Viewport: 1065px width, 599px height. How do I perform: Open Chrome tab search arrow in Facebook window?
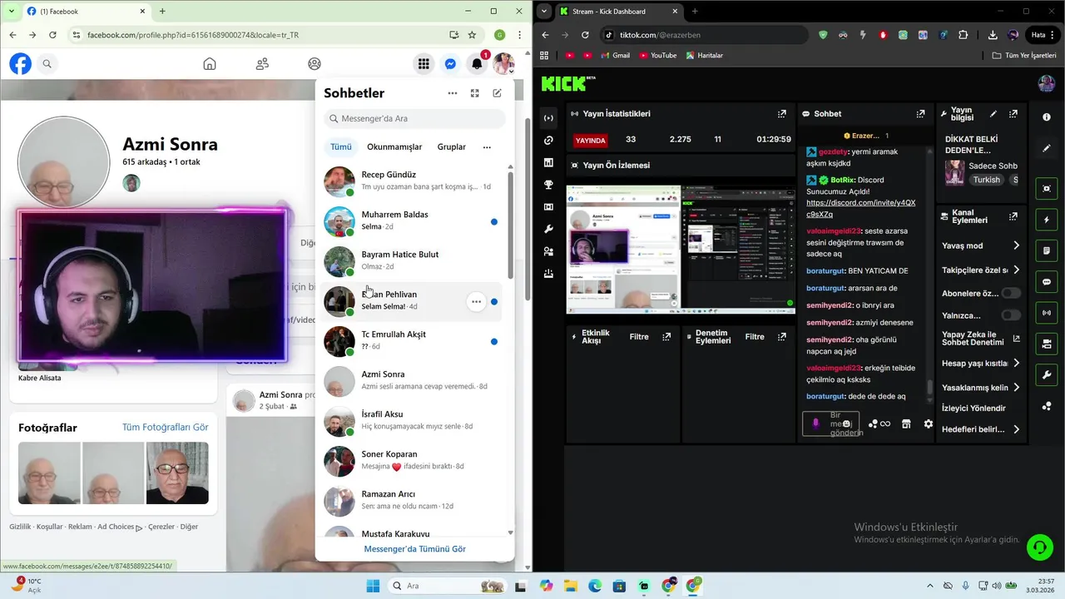10,12
